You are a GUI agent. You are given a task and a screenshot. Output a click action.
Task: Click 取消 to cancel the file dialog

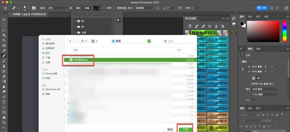coord(170,129)
